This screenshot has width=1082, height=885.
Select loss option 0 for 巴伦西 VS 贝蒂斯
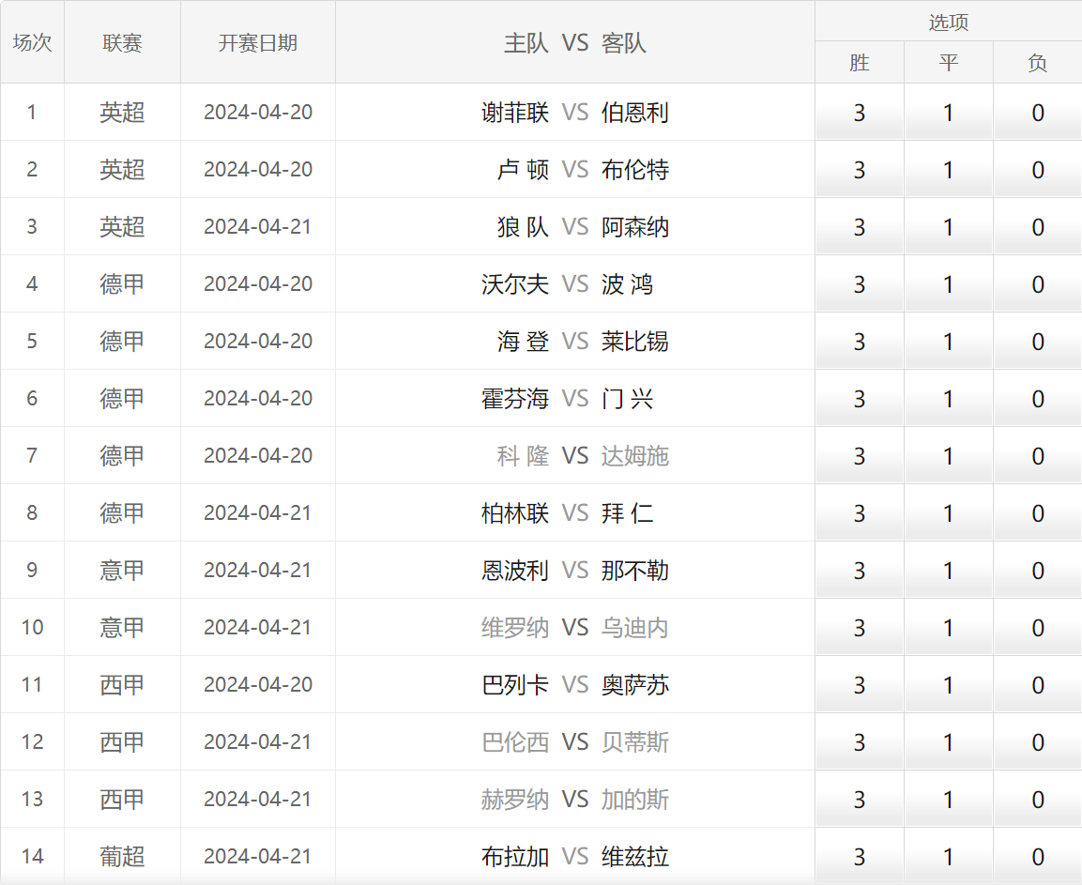pos(1038,742)
